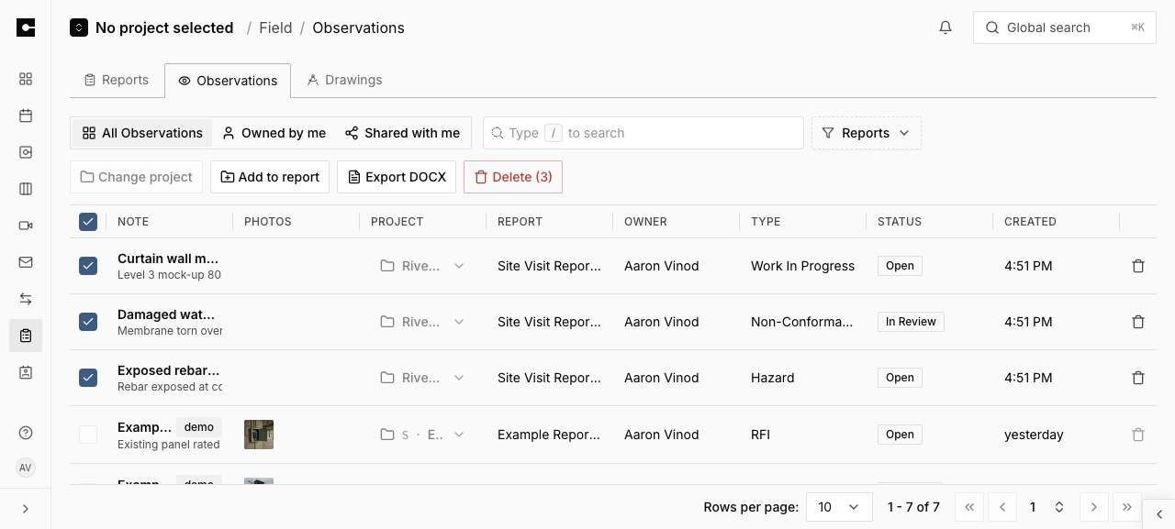This screenshot has width=1175, height=529.
Task: Select the All Observations filter
Action: click(x=142, y=133)
